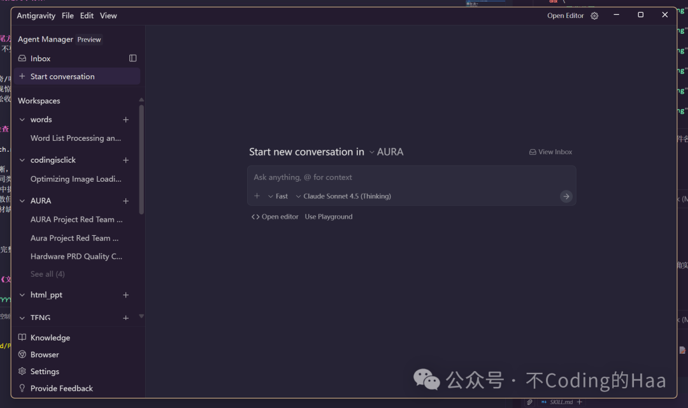Open Claude Sonnet 4.5 model dropdown

343,196
